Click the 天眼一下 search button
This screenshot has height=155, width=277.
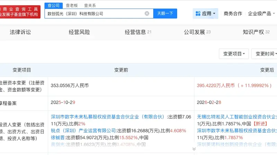(165, 13)
